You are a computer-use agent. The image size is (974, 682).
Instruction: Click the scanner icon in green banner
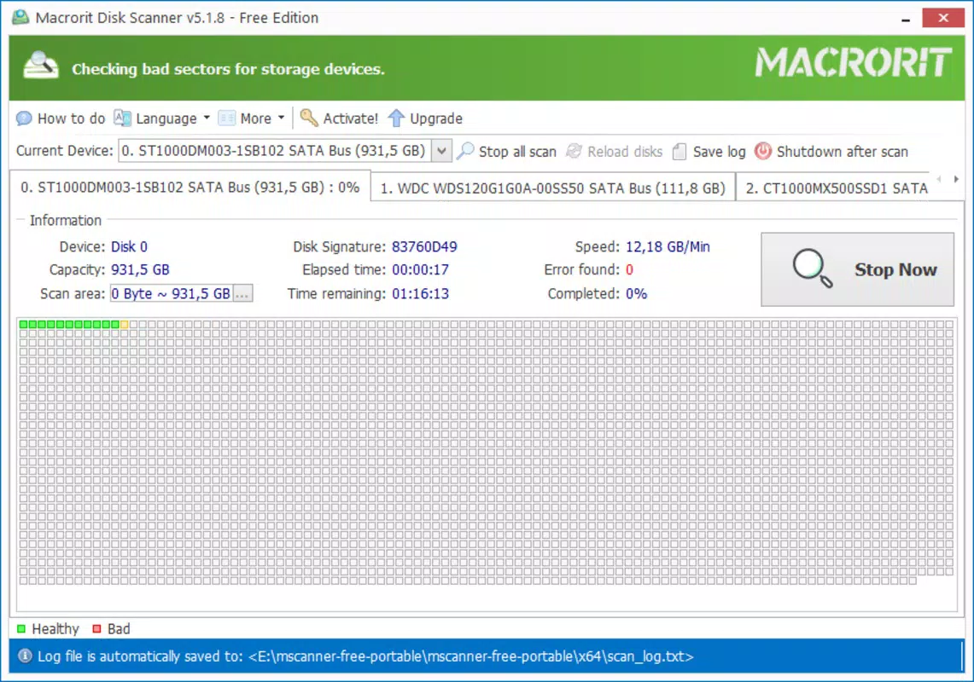(x=40, y=66)
